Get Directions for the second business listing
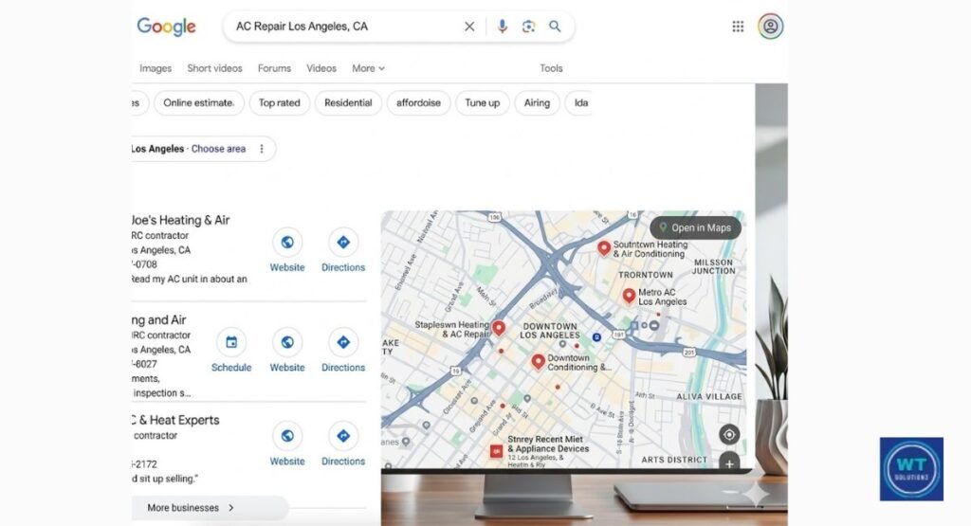Screen dimensions: 971x526 pyautogui.click(x=343, y=351)
